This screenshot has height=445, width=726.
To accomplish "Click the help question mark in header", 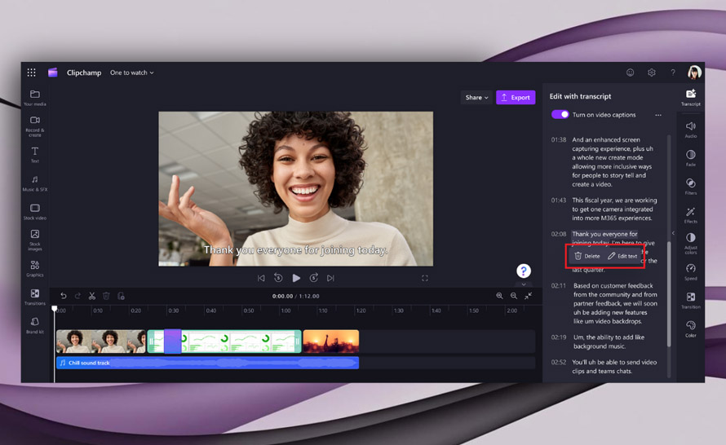I will point(673,73).
